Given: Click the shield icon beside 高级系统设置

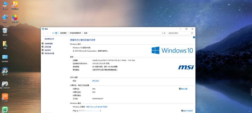Looking at the screenshot, I should click(43, 53).
